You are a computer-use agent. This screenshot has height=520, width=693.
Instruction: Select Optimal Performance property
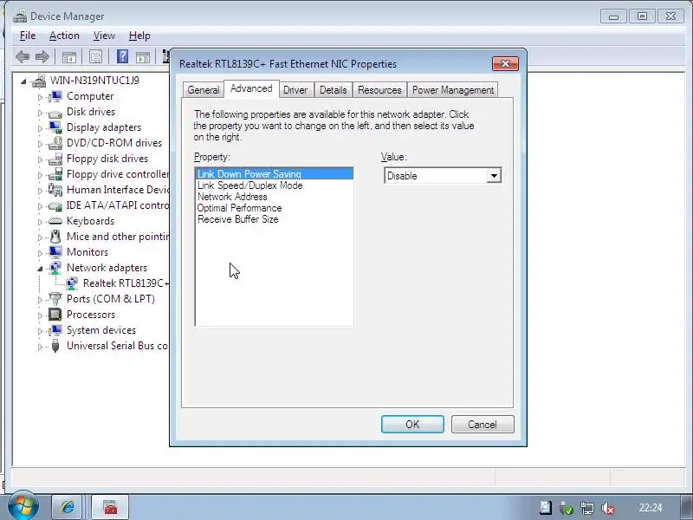[x=274, y=208]
